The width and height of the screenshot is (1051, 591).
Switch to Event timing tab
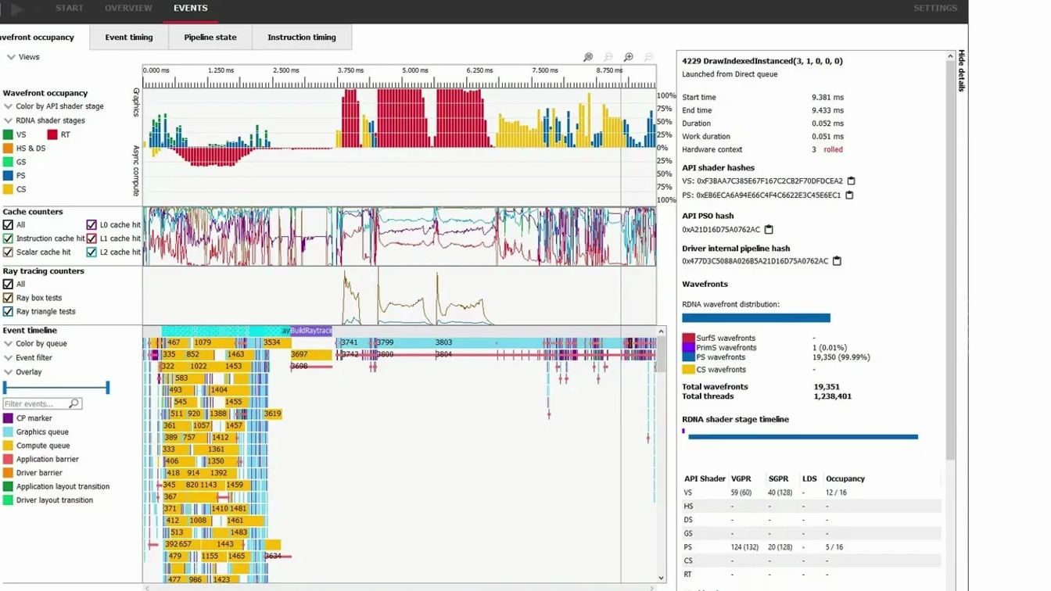pyautogui.click(x=129, y=38)
